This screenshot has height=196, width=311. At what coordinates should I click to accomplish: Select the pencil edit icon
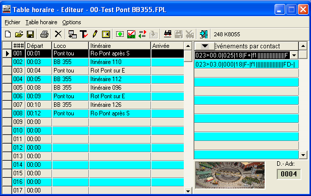point(95,34)
